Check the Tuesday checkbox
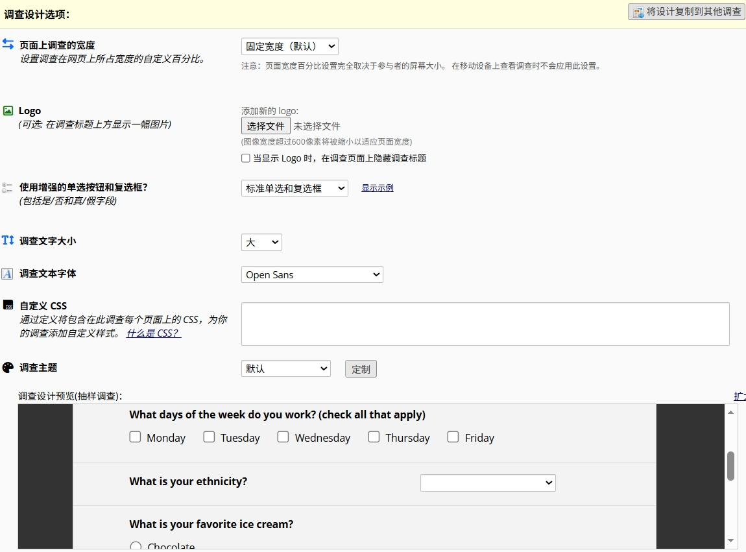The height and width of the screenshot is (552, 746). pos(209,437)
